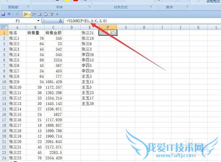
Task: Select column G header
Action: [126, 27]
